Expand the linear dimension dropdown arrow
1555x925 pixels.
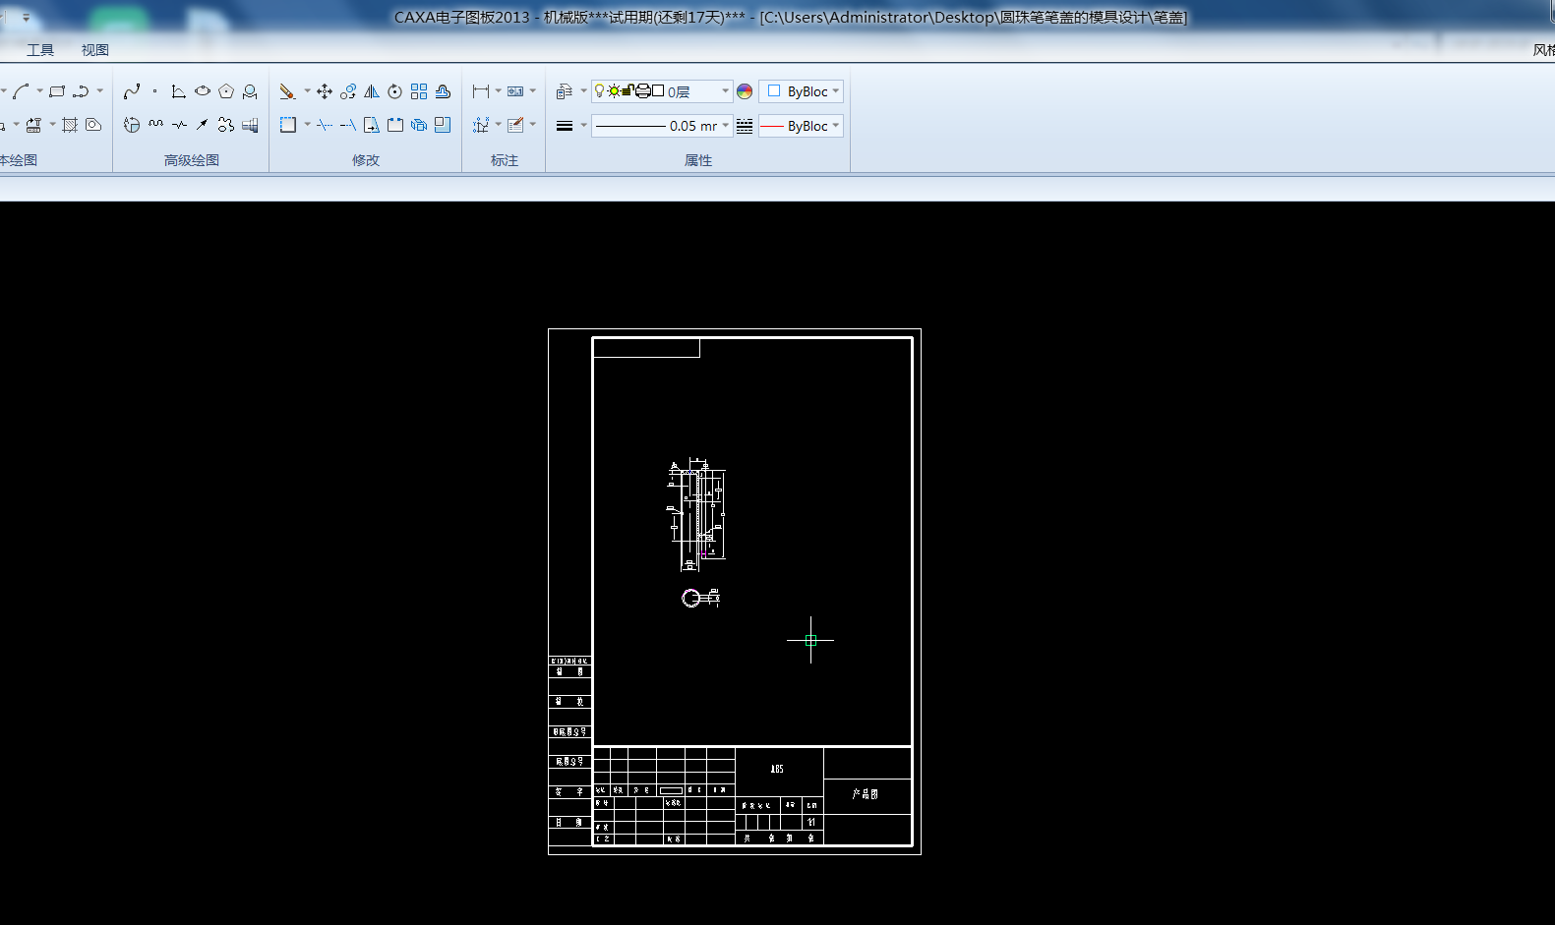pyautogui.click(x=498, y=91)
